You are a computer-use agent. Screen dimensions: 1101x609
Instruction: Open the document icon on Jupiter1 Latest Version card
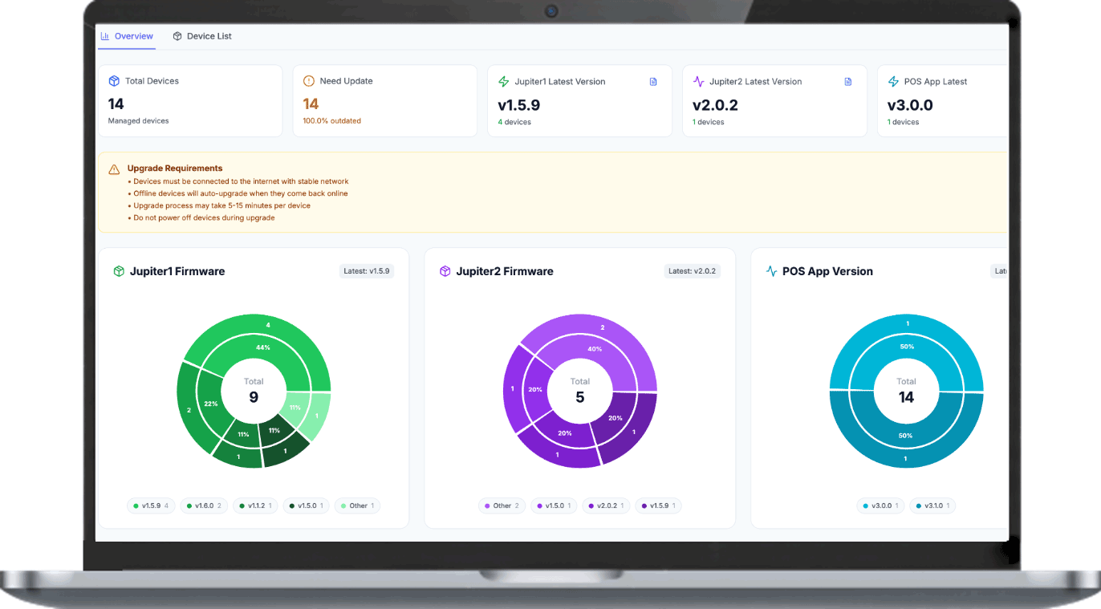(653, 82)
